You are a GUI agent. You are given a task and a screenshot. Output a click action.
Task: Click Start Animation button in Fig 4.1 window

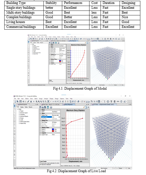102,85
